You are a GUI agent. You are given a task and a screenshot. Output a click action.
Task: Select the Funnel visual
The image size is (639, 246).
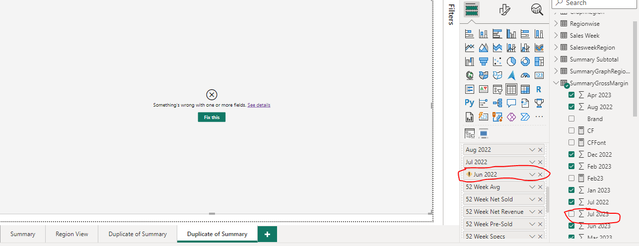[483, 61]
